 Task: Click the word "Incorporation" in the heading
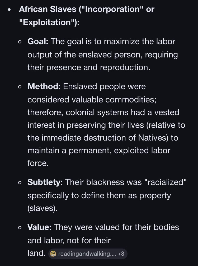click(x=112, y=9)
